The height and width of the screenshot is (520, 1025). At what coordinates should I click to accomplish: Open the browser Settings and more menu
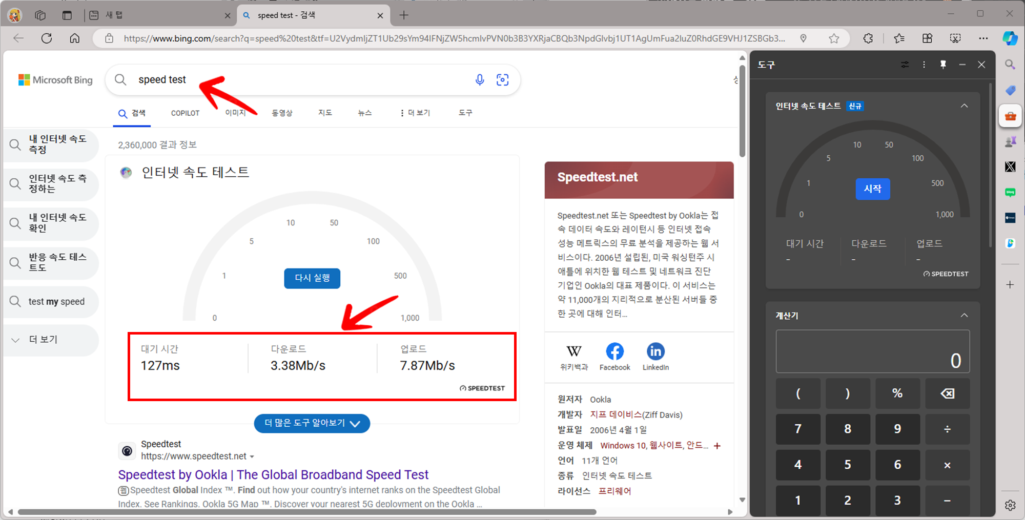tap(983, 38)
